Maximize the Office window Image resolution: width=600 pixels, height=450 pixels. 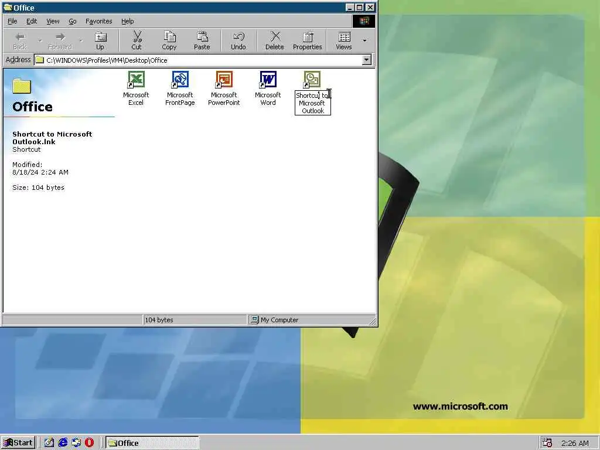[360, 7]
